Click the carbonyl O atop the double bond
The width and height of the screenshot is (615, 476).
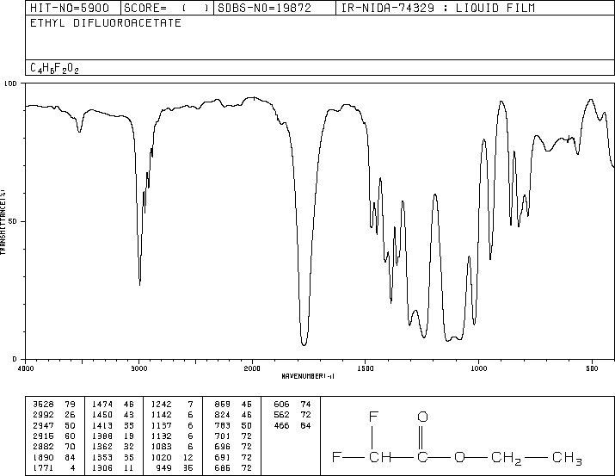[x=422, y=417]
